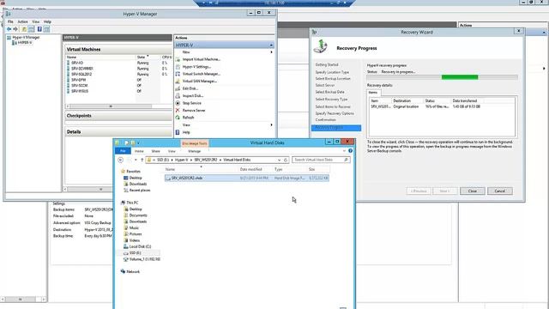Click Close button in Recovery Wizard
The height and width of the screenshot is (309, 549).
473,191
